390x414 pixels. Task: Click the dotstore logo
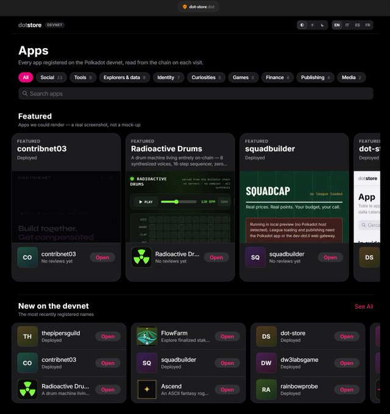(30, 25)
